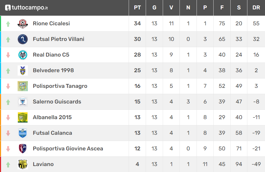Click the red down arrow beside Real Diano C5

8,55
